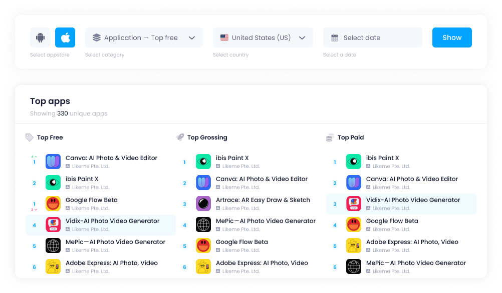
Task: Select the Apple app store icon
Action: (65, 37)
